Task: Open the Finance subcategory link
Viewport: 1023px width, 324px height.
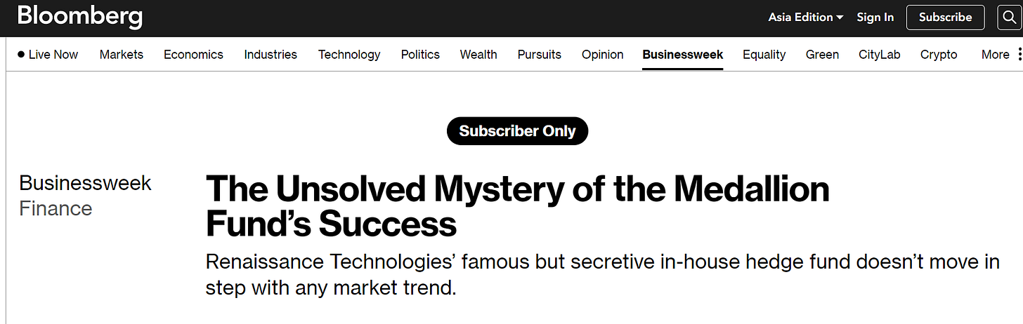Action: pyautogui.click(x=56, y=208)
